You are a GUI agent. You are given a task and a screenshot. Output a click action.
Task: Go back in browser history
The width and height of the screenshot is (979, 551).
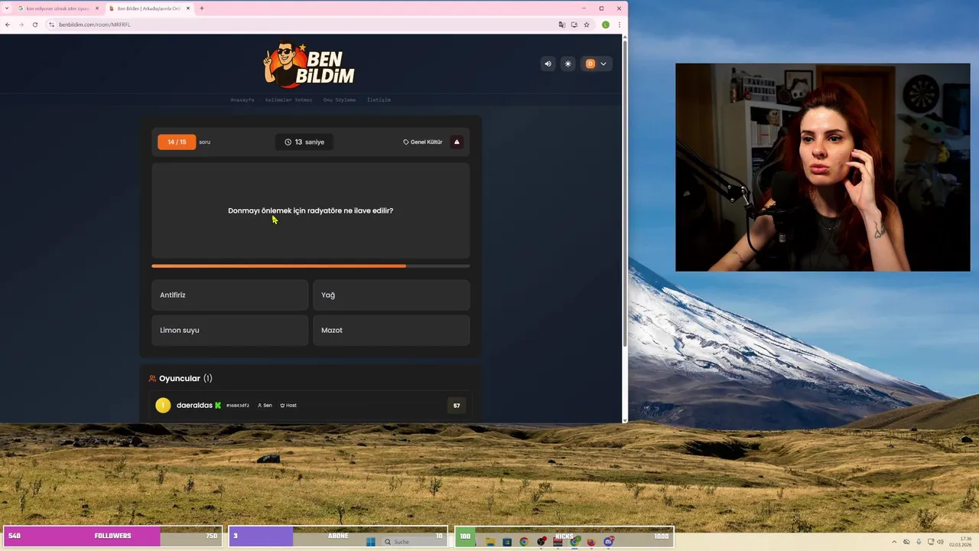pyautogui.click(x=8, y=24)
